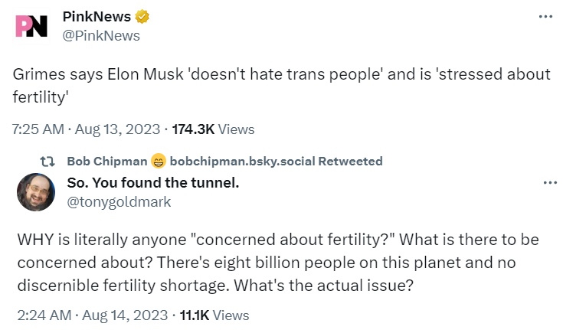The width and height of the screenshot is (563, 330).
Task: Open the tonygoldmark profile picture
Action: tap(35, 191)
